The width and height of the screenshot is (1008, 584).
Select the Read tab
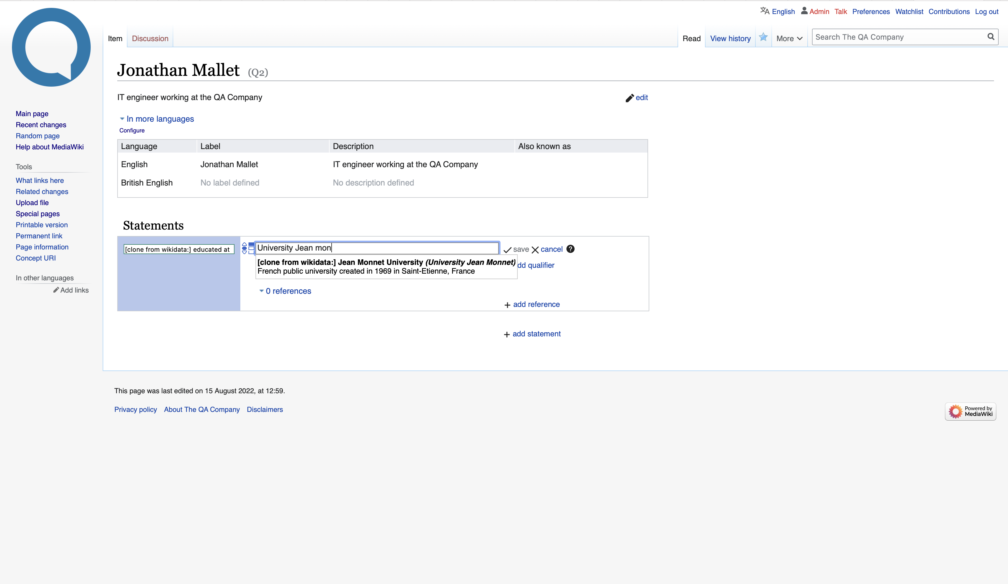[691, 39]
